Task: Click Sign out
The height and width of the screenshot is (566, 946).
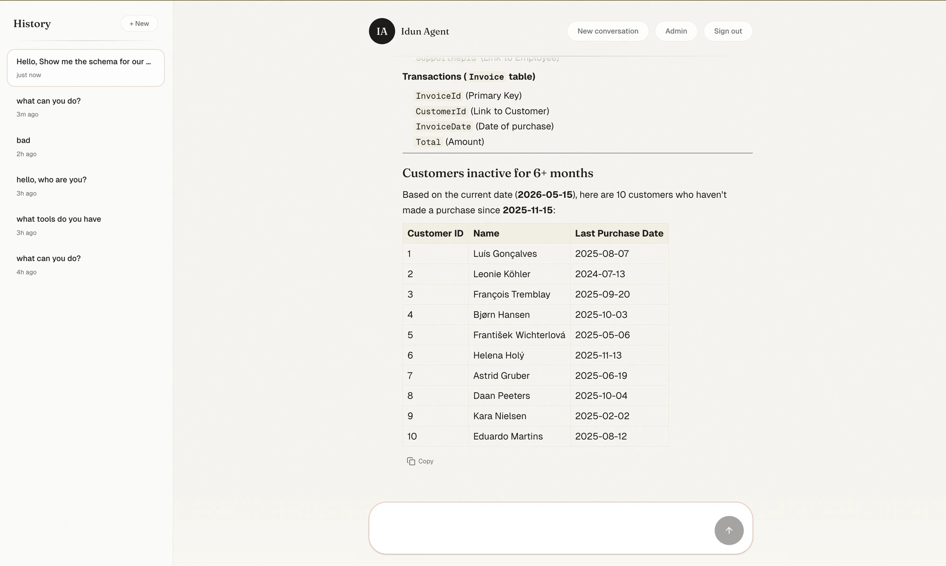Action: tap(728, 31)
